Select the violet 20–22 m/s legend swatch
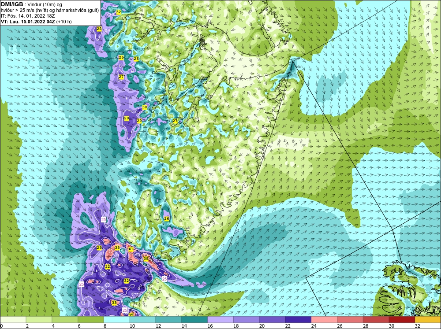This screenshot has width=441, height=329. (x=272, y=319)
